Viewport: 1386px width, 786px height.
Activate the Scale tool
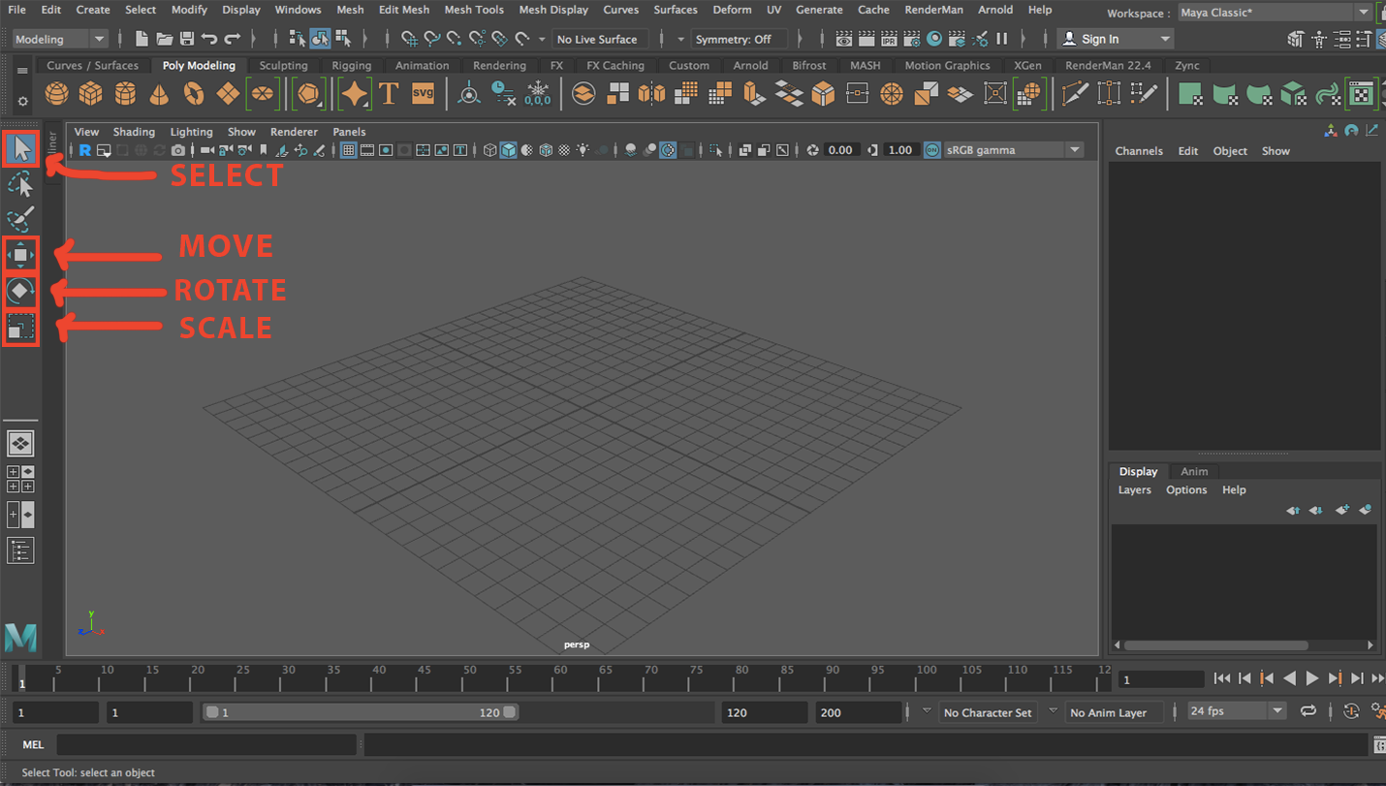20,328
